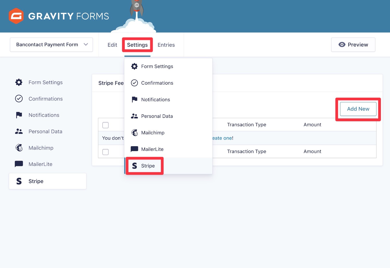Click the Mailchimp monkey icon in sidebar

[19, 148]
